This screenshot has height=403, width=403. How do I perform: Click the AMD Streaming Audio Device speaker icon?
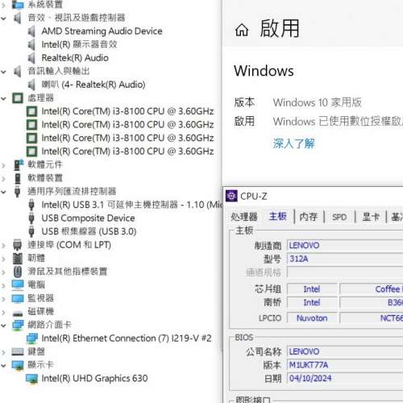(x=31, y=31)
